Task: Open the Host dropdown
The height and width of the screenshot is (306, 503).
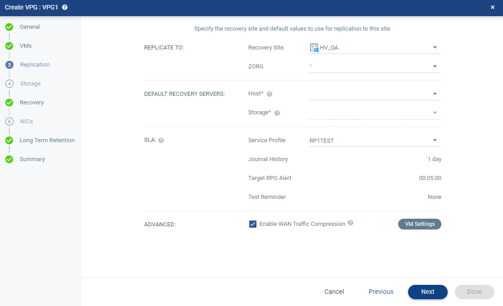Action: [374, 94]
